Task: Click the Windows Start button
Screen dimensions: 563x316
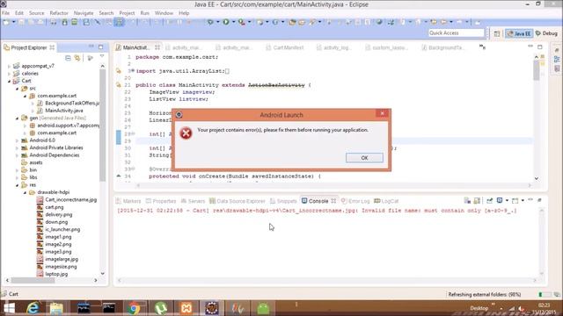Action: pyautogui.click(x=9, y=308)
